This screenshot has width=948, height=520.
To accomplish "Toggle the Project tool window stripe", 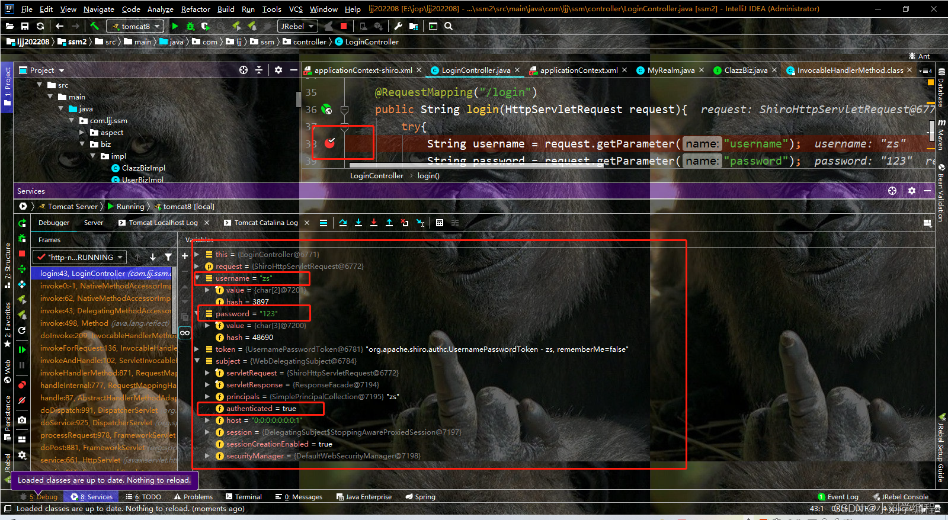I will [x=7, y=86].
